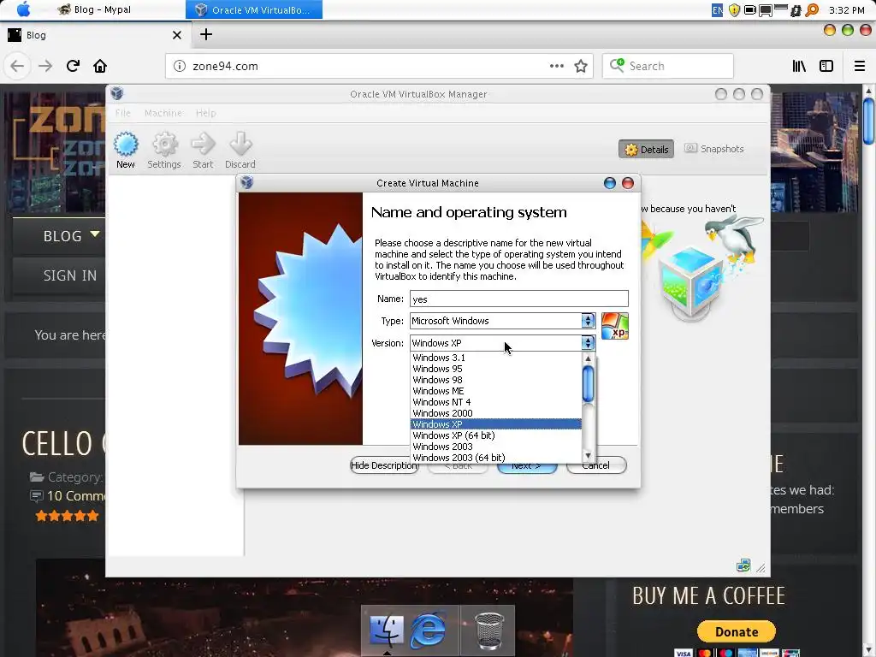This screenshot has width=876, height=657.
Task: Launch Internet Explorer from the dock
Action: (428, 630)
